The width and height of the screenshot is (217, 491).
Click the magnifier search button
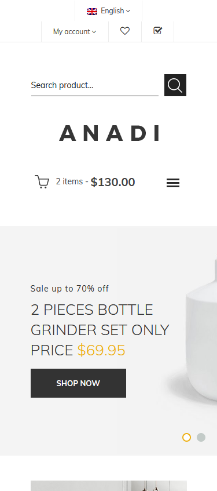[175, 85]
